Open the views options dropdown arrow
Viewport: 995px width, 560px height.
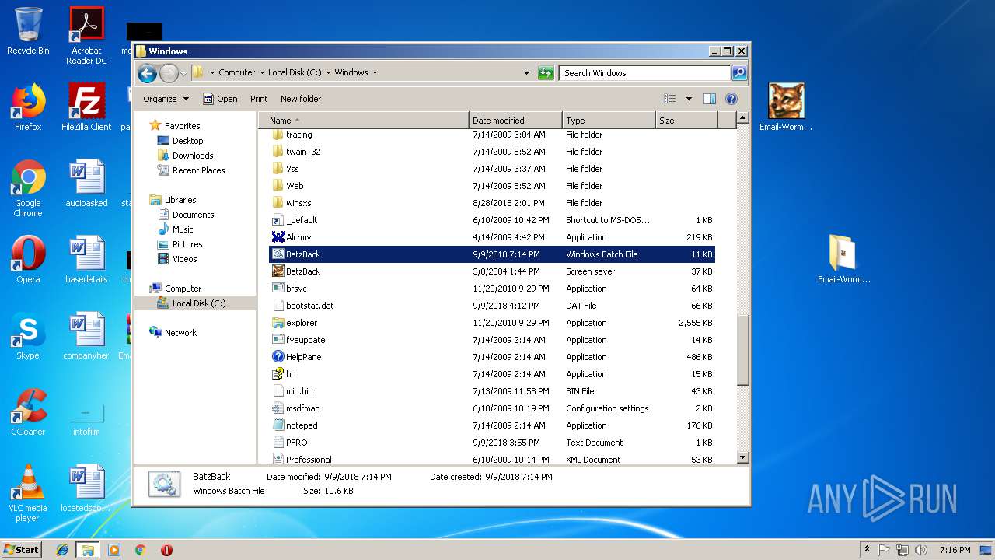(689, 99)
